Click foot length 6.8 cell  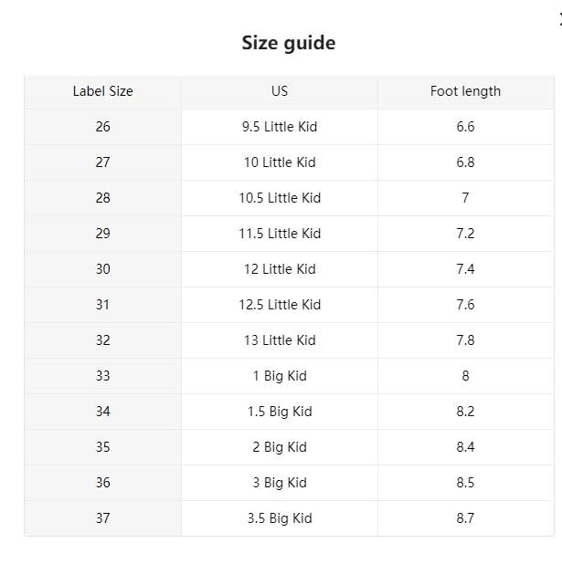[465, 162]
